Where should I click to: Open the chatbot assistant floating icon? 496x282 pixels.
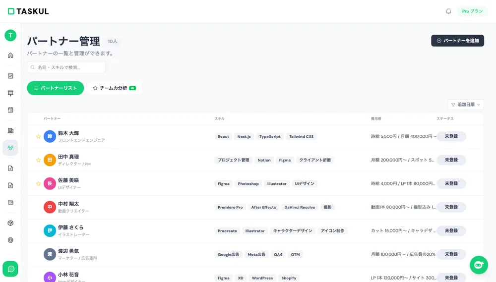pyautogui.click(x=479, y=265)
